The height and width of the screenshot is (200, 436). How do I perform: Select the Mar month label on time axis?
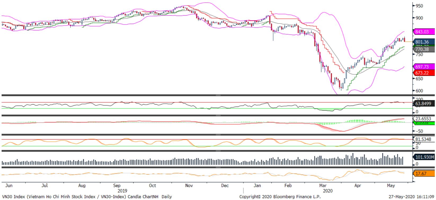click(x=323, y=185)
